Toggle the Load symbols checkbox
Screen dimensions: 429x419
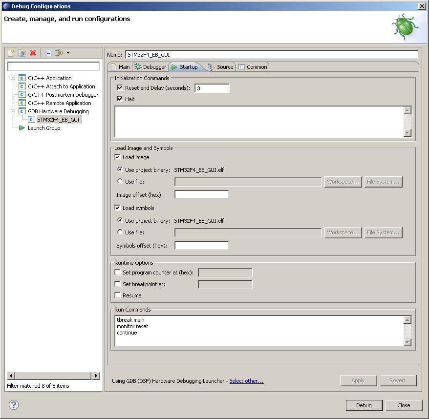point(117,208)
